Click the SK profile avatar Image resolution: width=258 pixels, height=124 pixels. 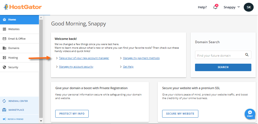249,7
